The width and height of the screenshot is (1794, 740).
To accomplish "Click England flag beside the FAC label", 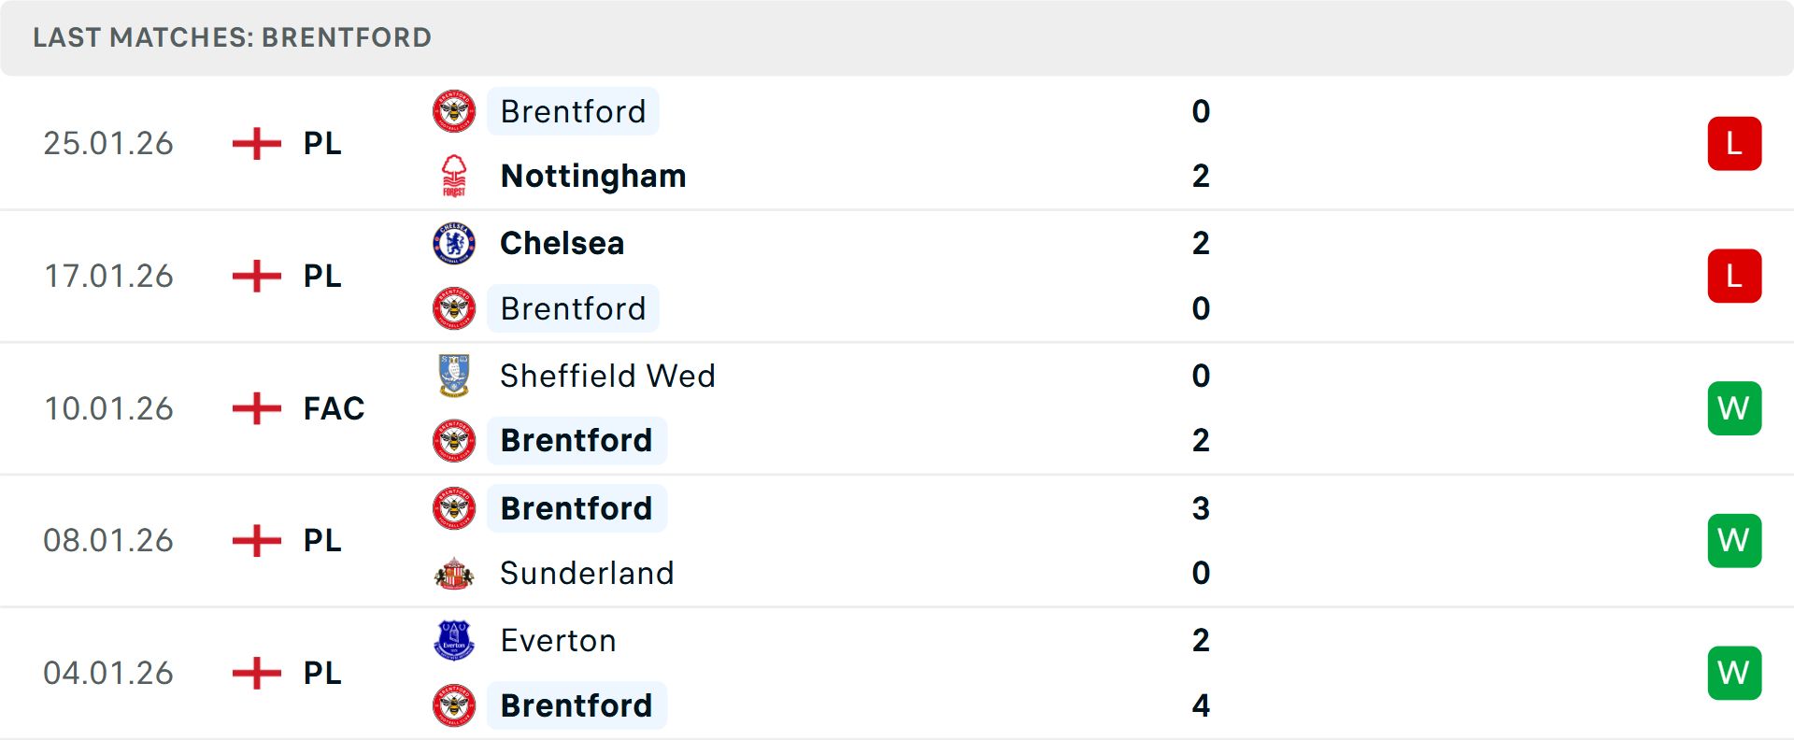I will [x=257, y=408].
